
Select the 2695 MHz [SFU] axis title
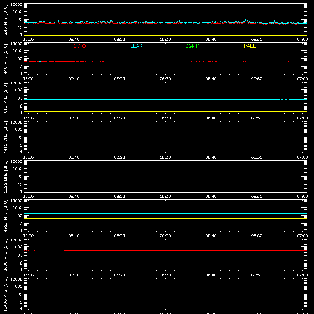(x=5, y=177)
